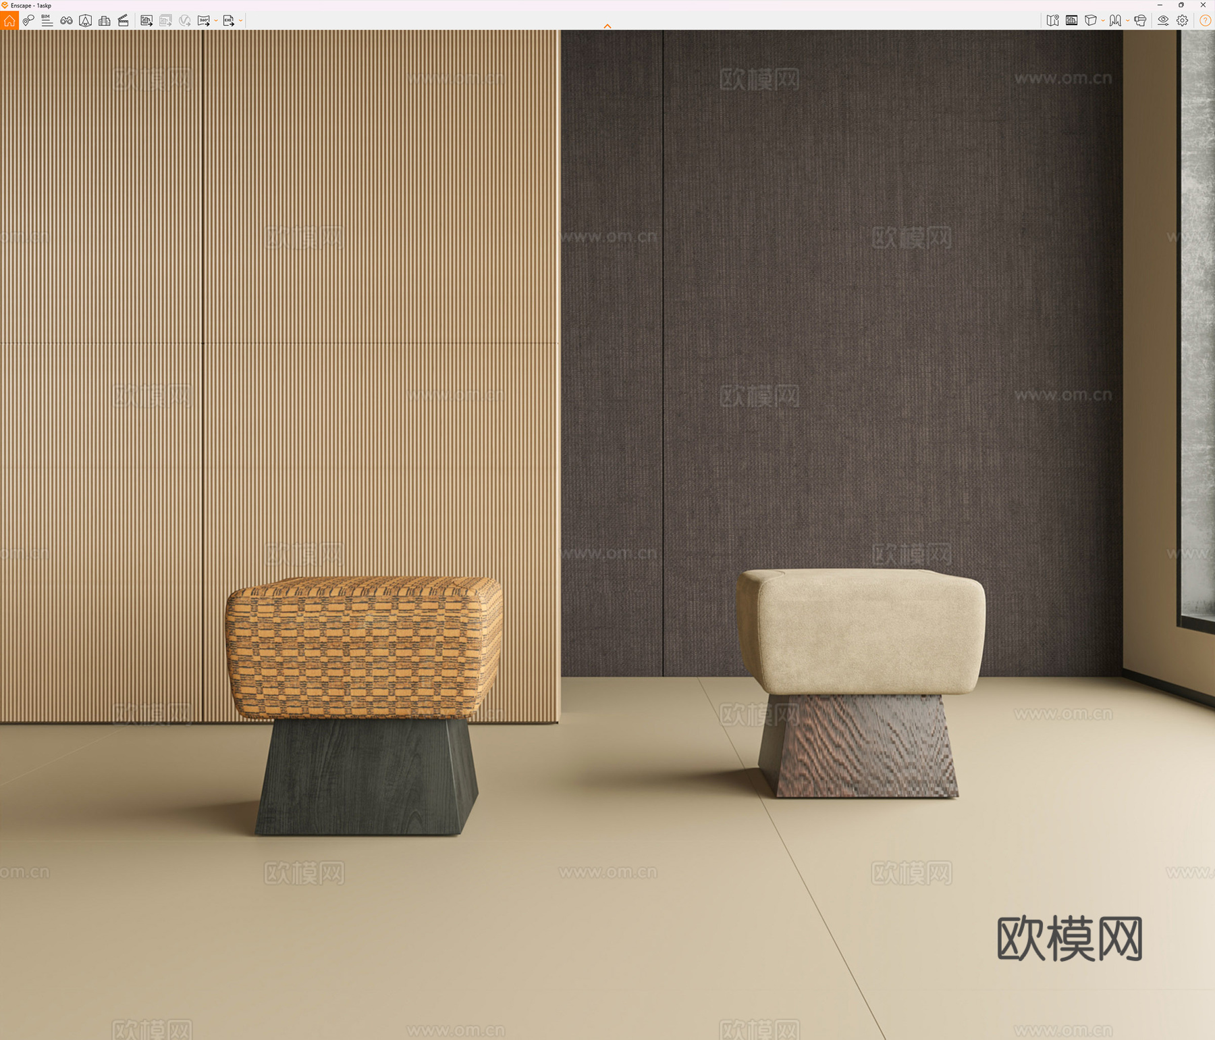Screen dimensions: 1215x1040
Task: Open collaborative annotations pin icon
Action: pyautogui.click(x=28, y=20)
